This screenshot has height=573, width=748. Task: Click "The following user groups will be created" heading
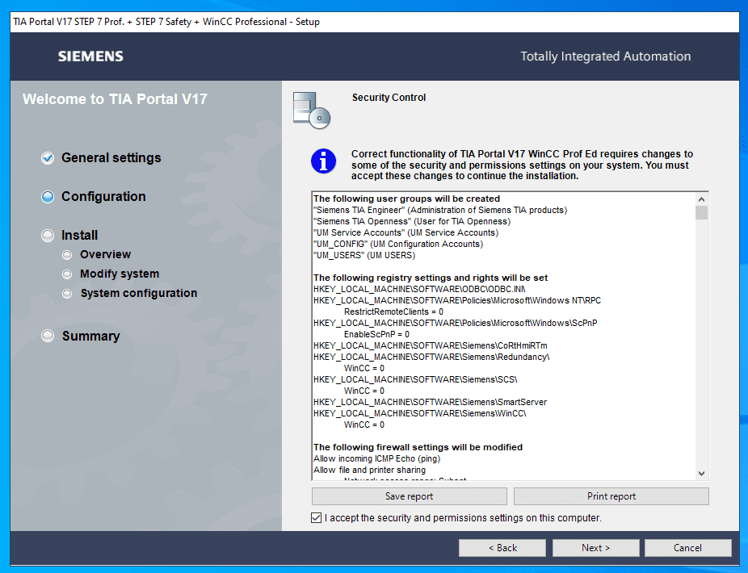click(x=407, y=199)
